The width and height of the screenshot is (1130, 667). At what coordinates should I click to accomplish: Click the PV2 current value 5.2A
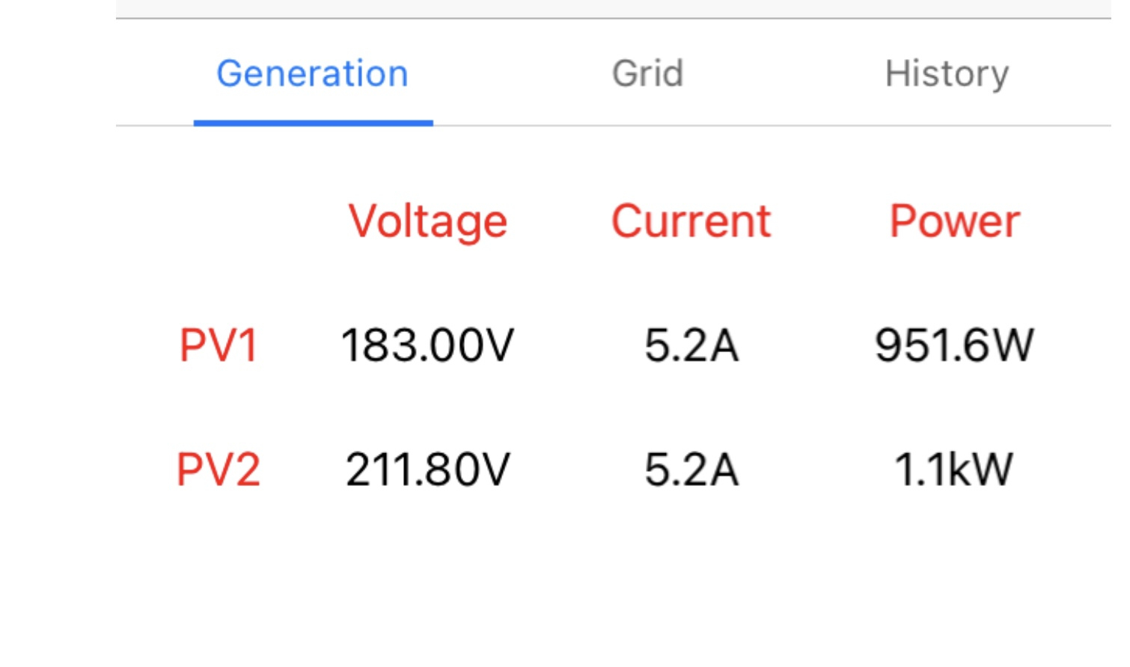(691, 470)
